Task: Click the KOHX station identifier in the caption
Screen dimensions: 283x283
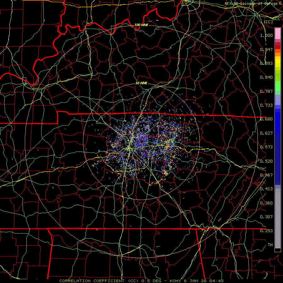Action: pos(176,281)
